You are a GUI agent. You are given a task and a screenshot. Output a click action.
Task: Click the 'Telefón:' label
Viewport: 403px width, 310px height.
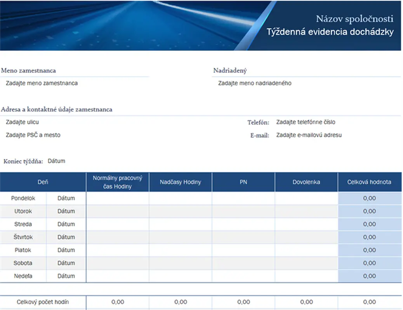pos(258,122)
